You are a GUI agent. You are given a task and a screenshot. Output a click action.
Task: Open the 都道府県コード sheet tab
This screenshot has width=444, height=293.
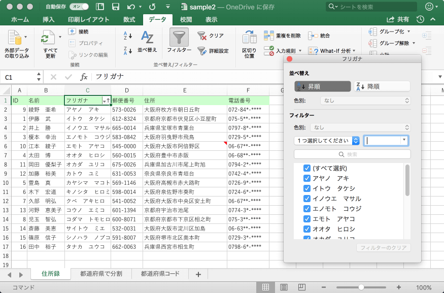(160, 274)
